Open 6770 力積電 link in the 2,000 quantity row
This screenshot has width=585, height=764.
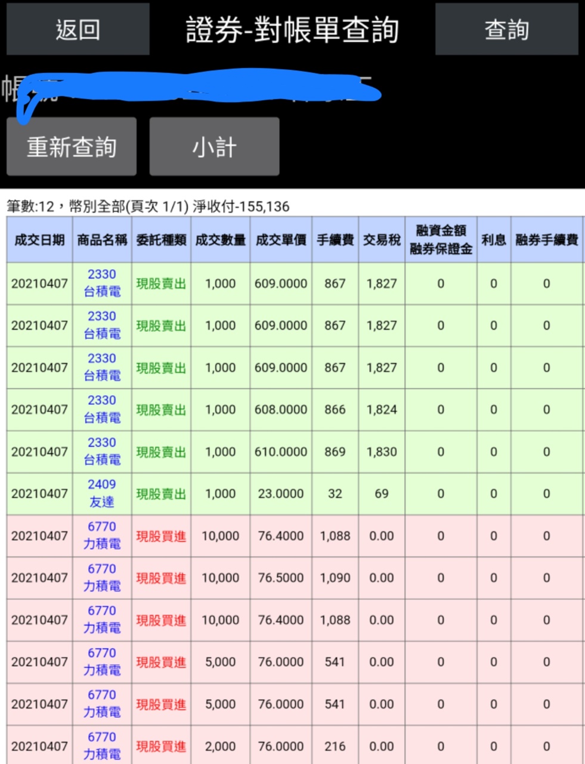[102, 746]
